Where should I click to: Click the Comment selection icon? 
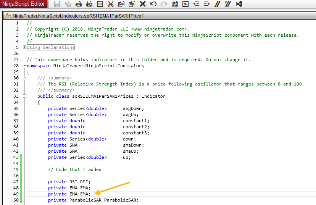[218, 4]
